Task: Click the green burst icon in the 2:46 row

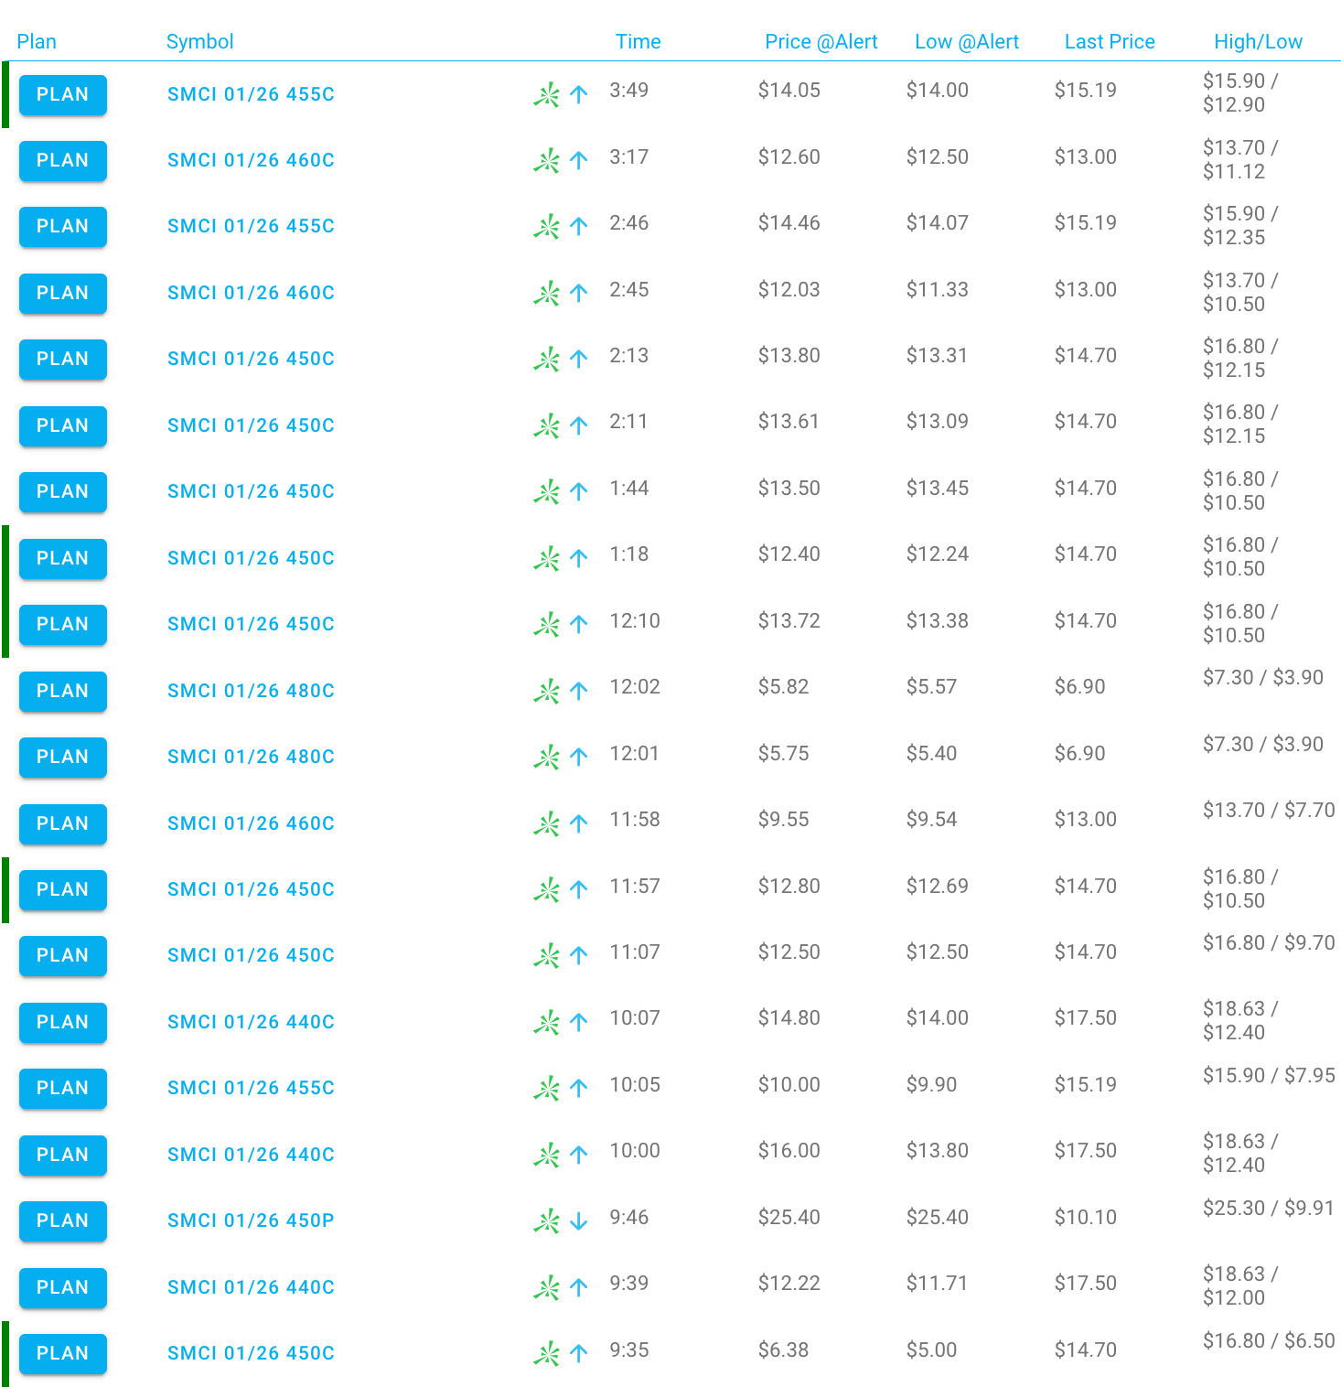Action: pyautogui.click(x=547, y=227)
